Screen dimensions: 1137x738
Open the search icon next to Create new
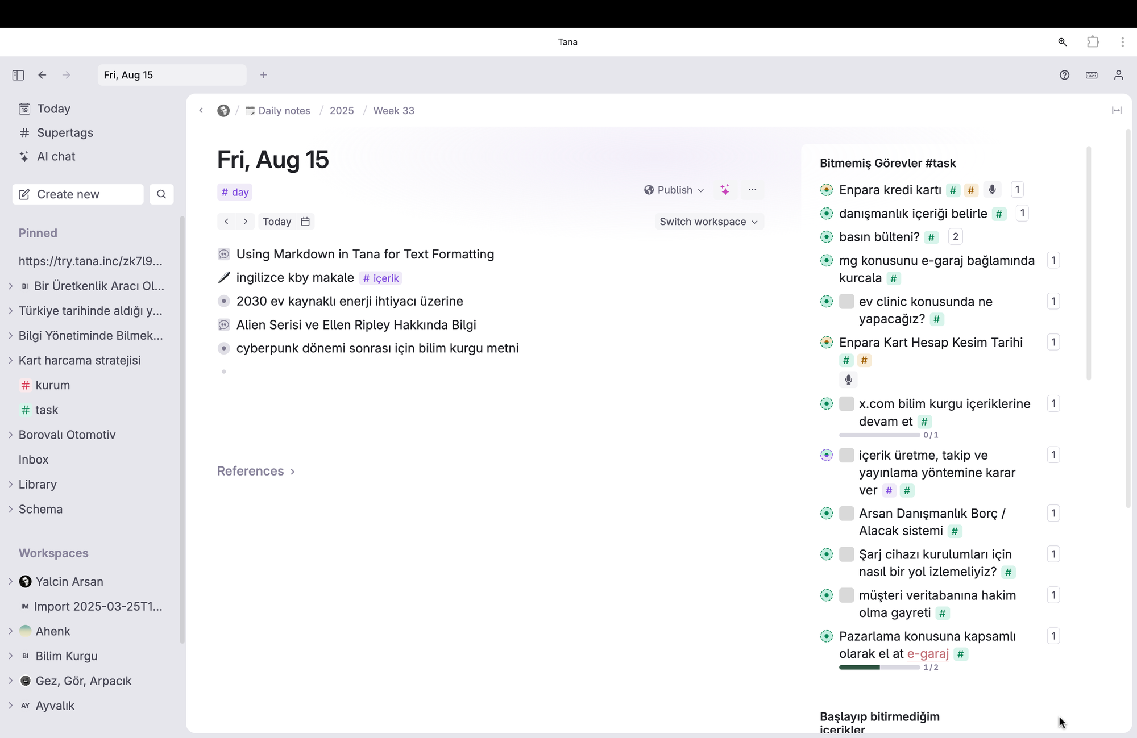point(161,194)
